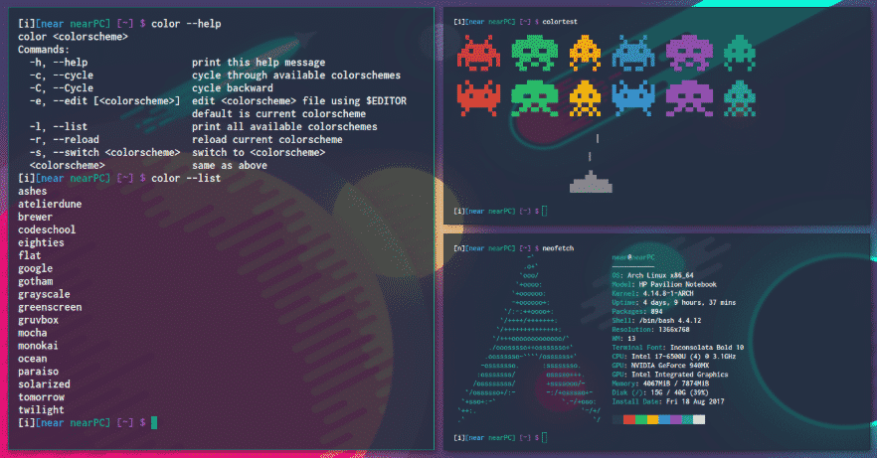Click the dithered yellow squid invader

tap(585, 53)
